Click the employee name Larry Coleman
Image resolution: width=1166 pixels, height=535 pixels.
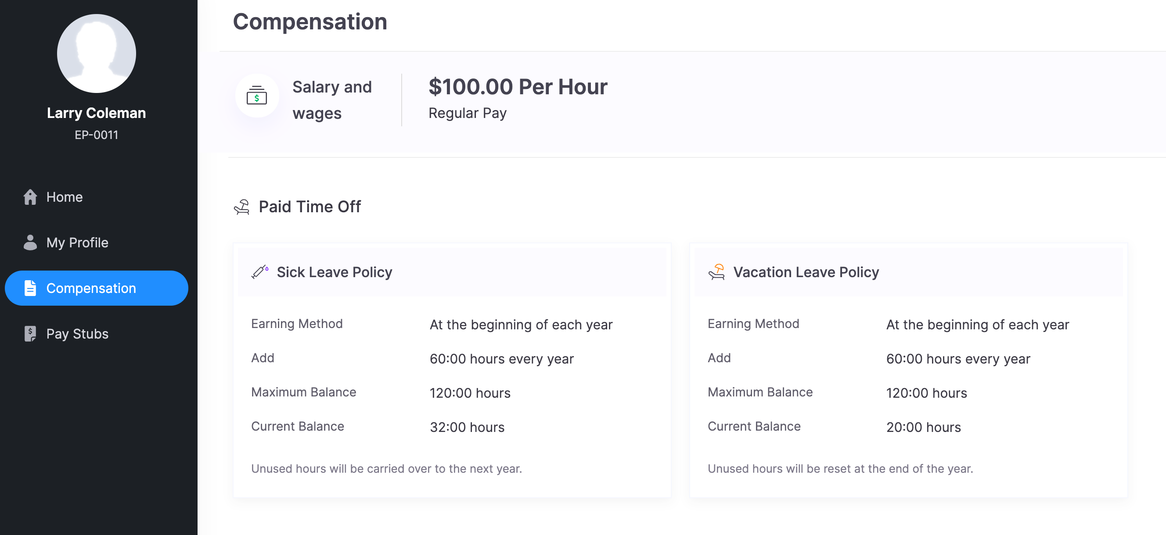click(x=97, y=113)
